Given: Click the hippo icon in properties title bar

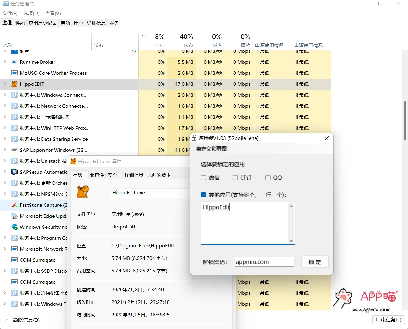Looking at the screenshot, I should (73, 161).
